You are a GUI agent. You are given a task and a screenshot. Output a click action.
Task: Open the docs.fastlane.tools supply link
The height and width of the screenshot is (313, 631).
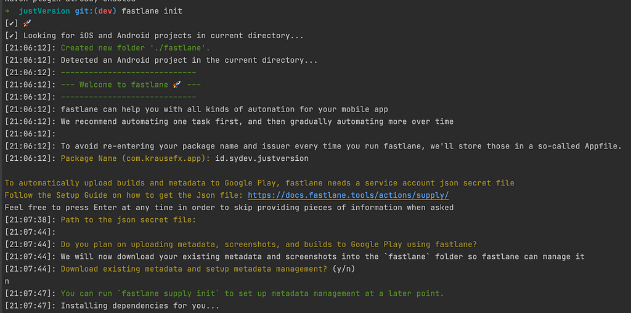coord(348,195)
